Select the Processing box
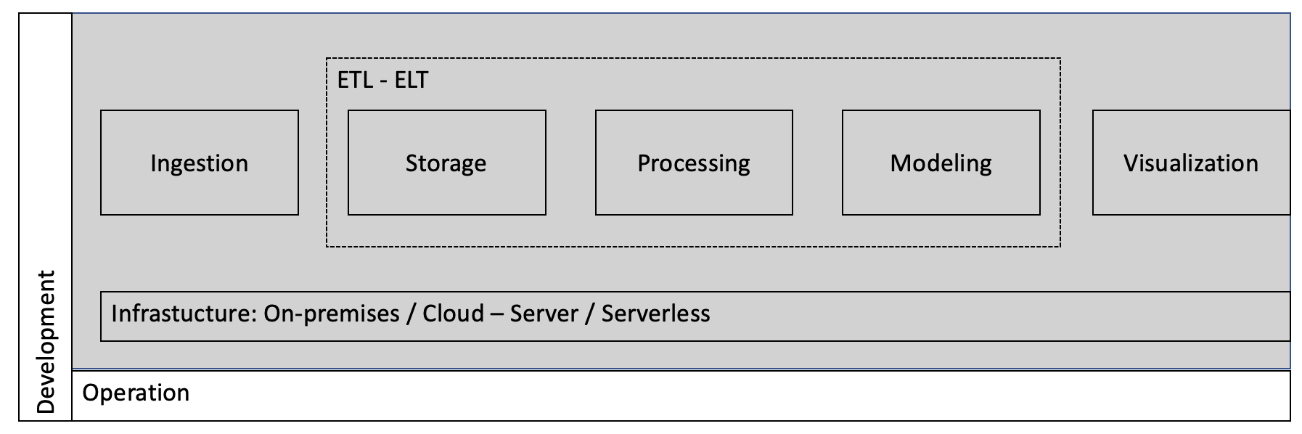 (x=694, y=163)
